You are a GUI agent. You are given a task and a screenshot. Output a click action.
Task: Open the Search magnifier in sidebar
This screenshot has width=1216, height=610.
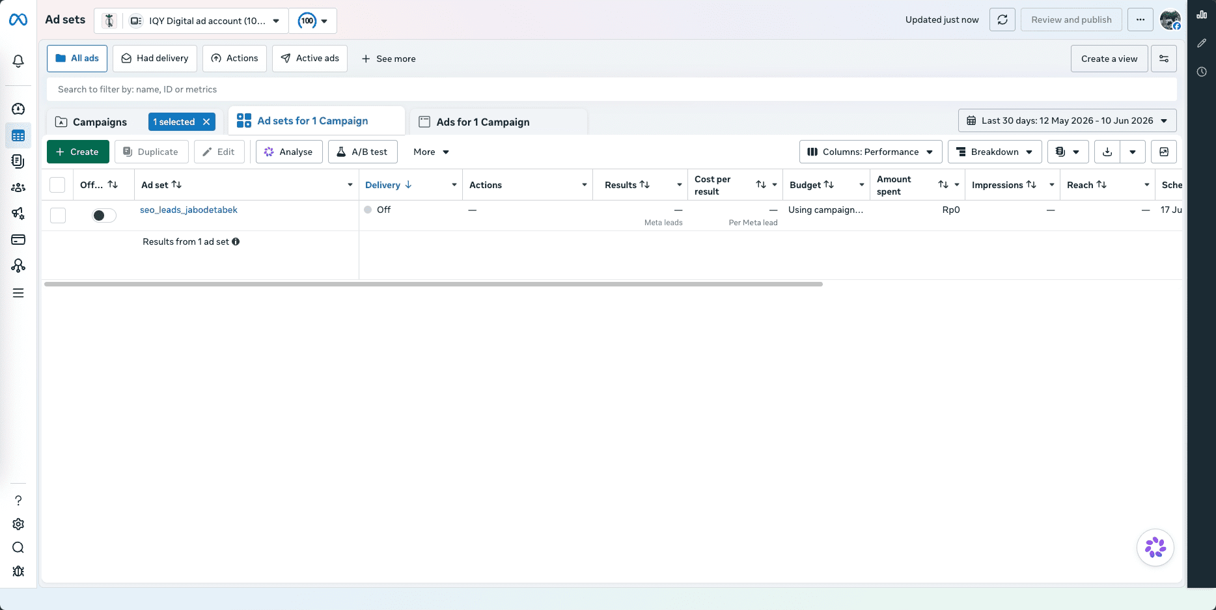[18, 548]
